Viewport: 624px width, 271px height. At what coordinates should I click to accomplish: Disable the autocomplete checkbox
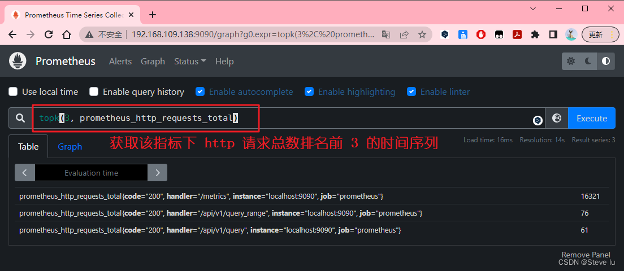coord(200,92)
